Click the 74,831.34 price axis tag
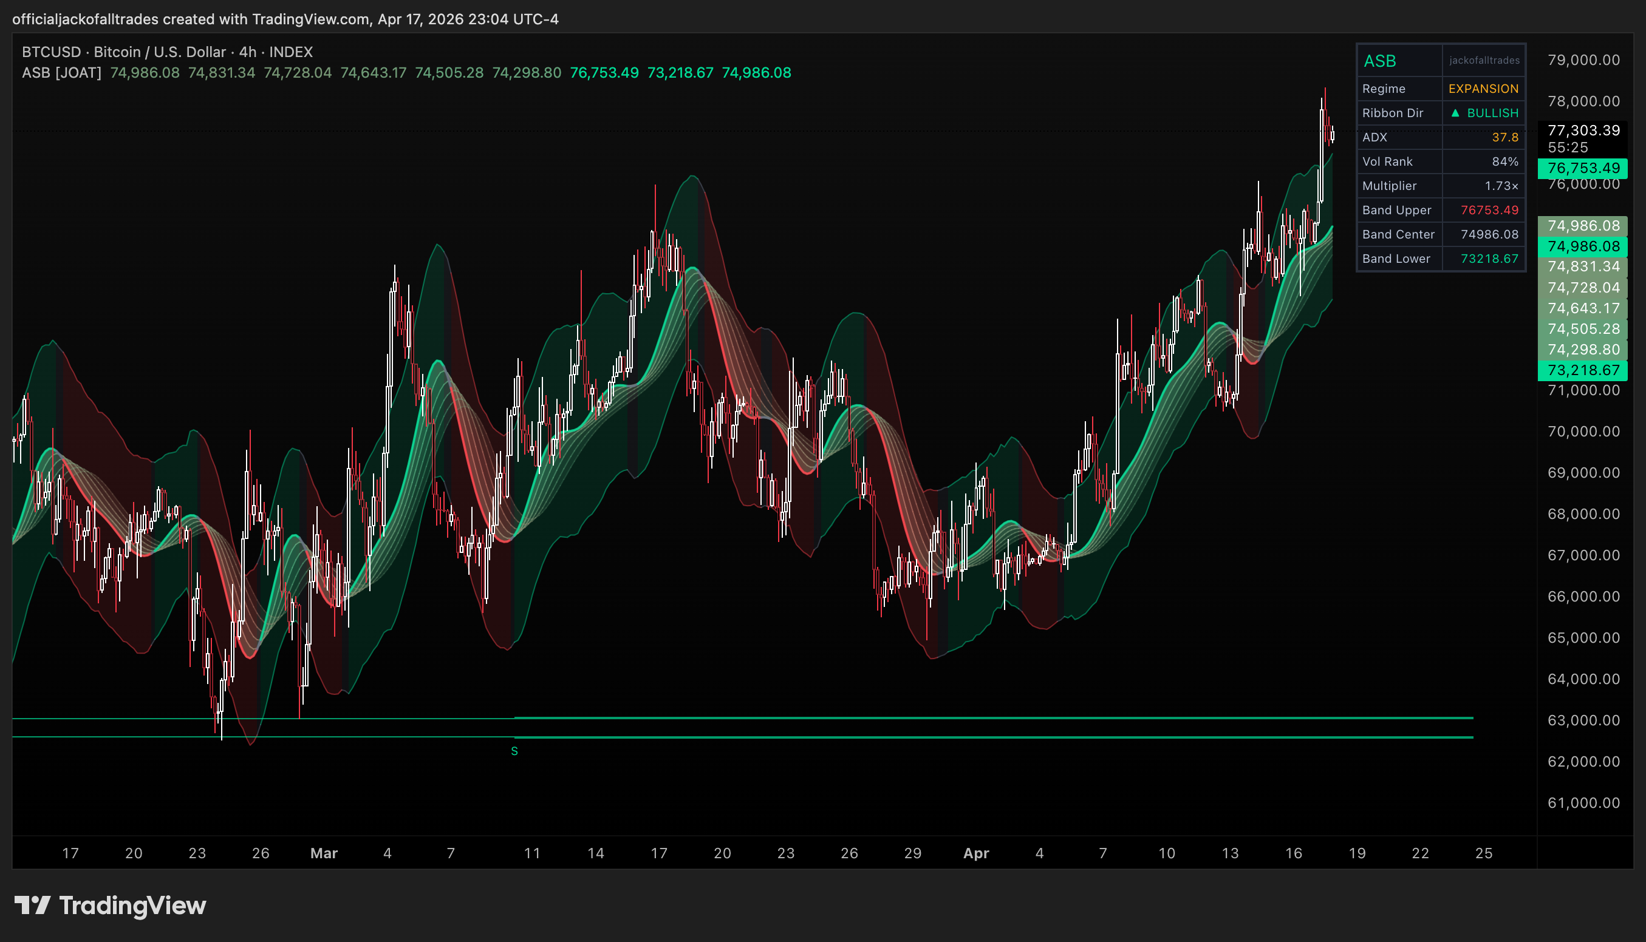 [1583, 266]
